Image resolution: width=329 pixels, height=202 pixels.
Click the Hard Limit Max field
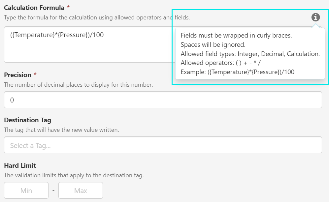[x=81, y=190]
